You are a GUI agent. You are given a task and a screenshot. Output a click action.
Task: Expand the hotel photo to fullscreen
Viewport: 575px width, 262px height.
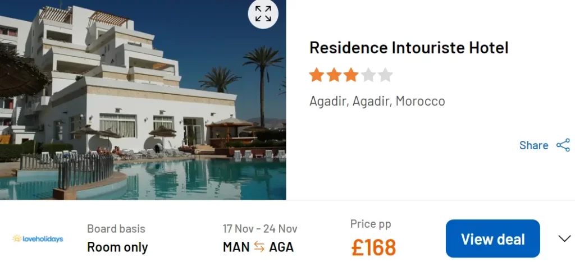[263, 13]
